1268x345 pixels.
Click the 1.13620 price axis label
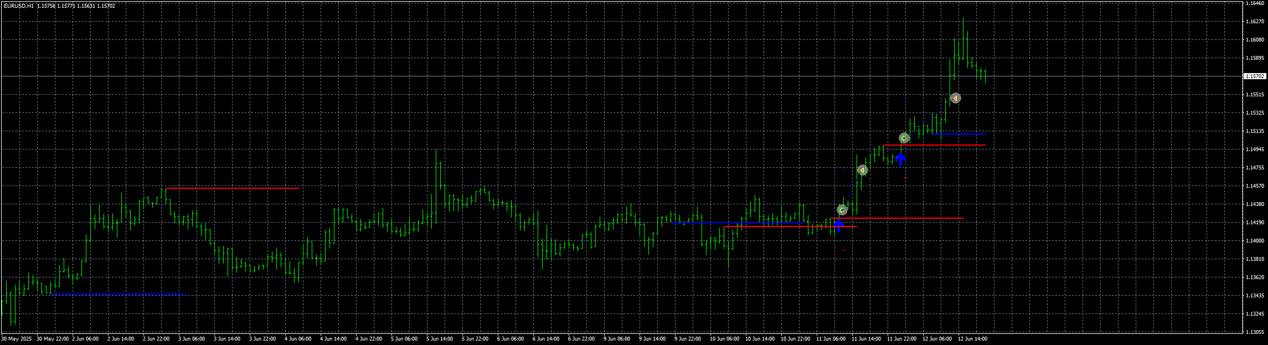[1254, 277]
